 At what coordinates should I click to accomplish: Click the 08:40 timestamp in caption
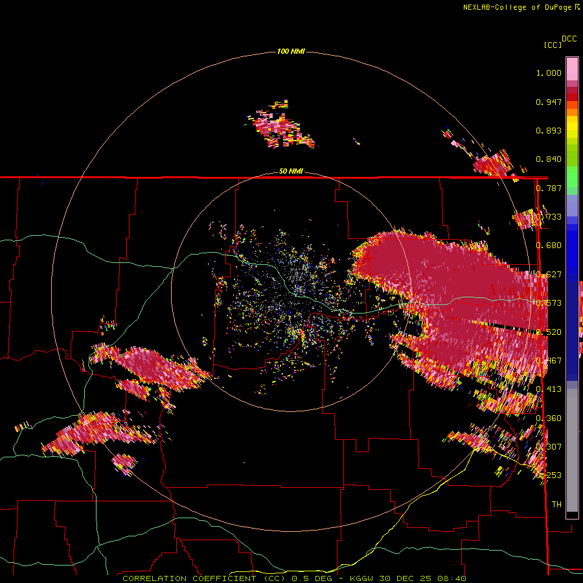tap(452, 578)
